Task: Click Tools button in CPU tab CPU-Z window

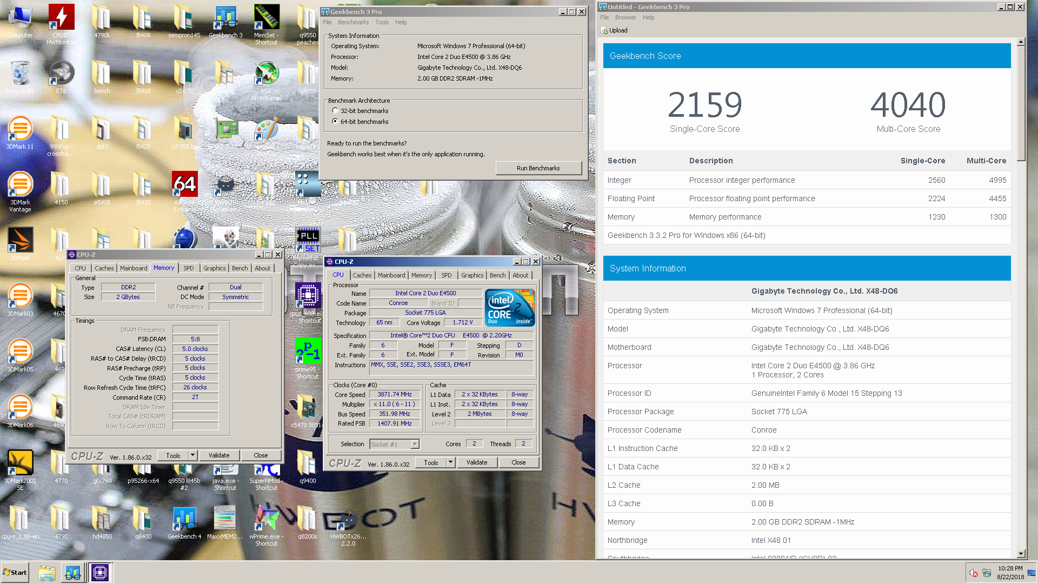Action: [x=431, y=462]
